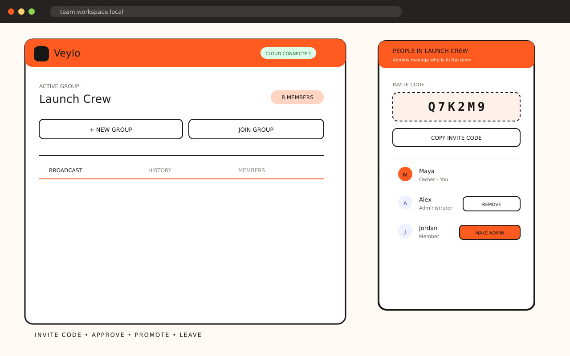Click the name Maya in list

(x=427, y=171)
